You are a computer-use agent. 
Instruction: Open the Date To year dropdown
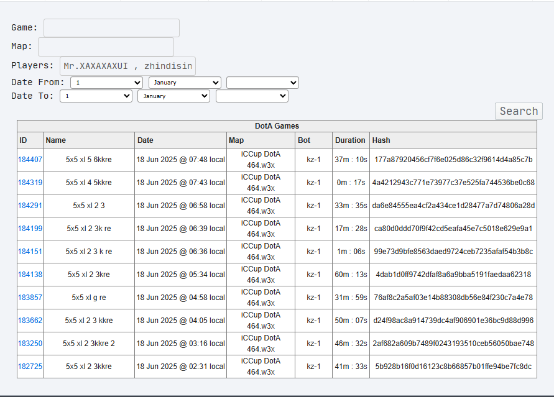point(252,96)
